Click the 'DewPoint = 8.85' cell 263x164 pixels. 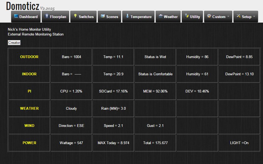coord(239,57)
